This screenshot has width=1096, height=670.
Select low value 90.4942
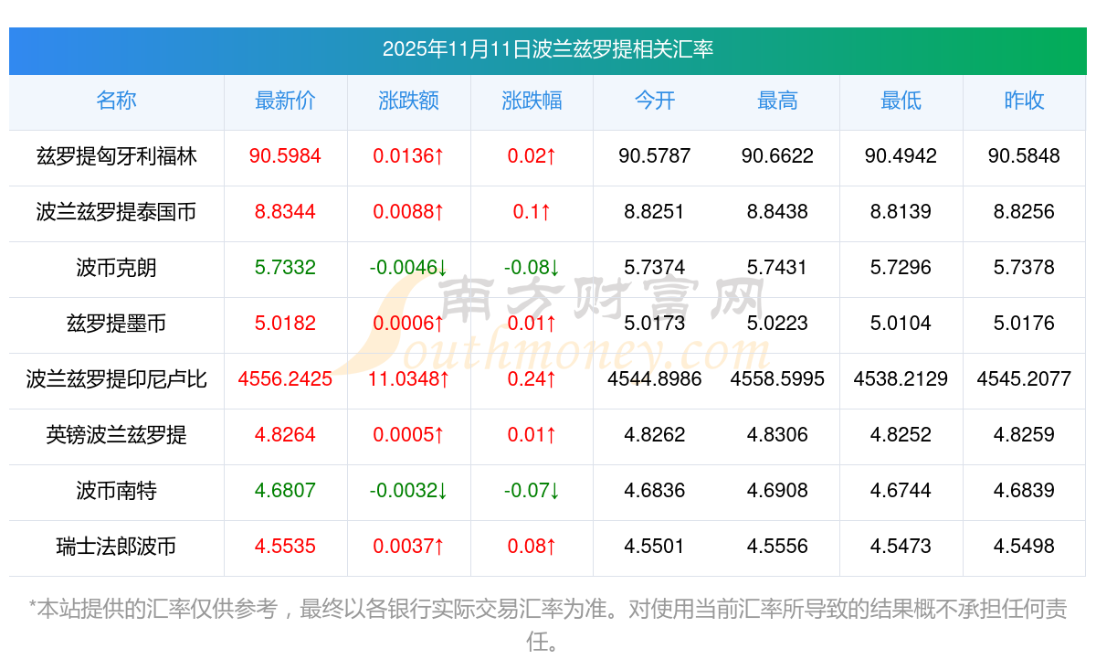tap(901, 156)
